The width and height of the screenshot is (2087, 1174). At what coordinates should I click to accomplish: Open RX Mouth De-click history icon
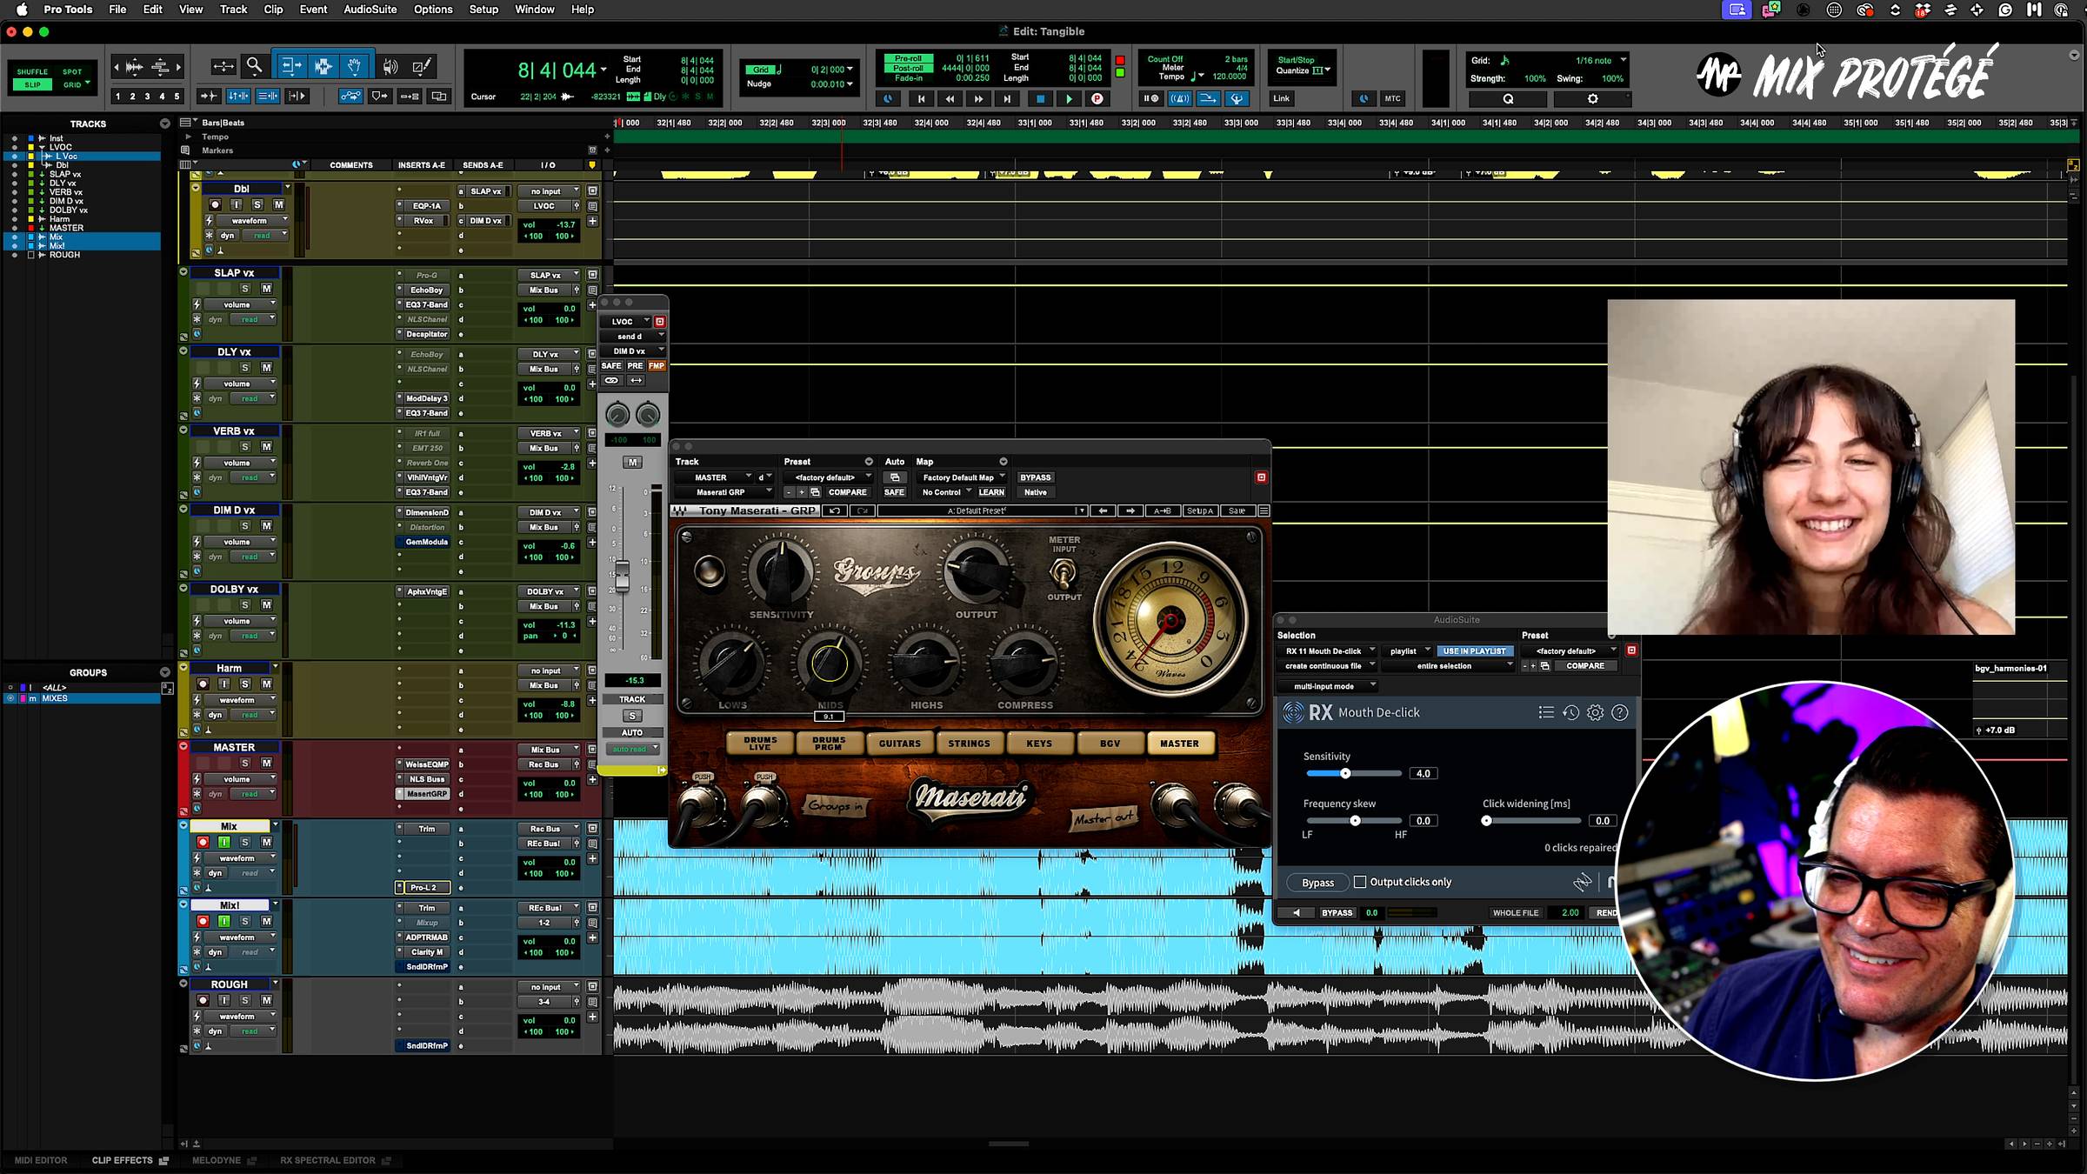pos(1570,712)
